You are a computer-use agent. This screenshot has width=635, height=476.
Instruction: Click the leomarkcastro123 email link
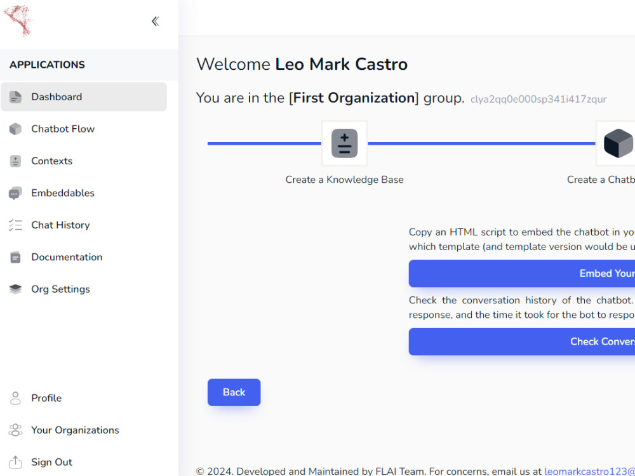(589, 471)
